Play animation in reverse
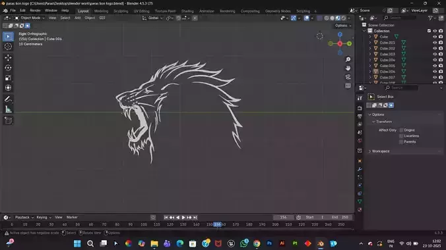The height and width of the screenshot is (250, 446). 177,217
